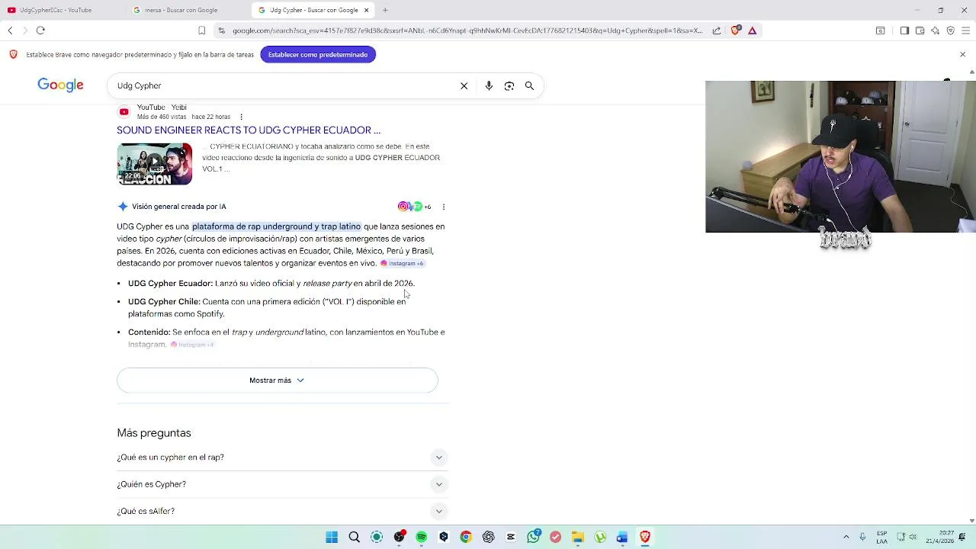The image size is (976, 549).
Task: Open Brave Wallet icon in toolbar
Action: (920, 30)
